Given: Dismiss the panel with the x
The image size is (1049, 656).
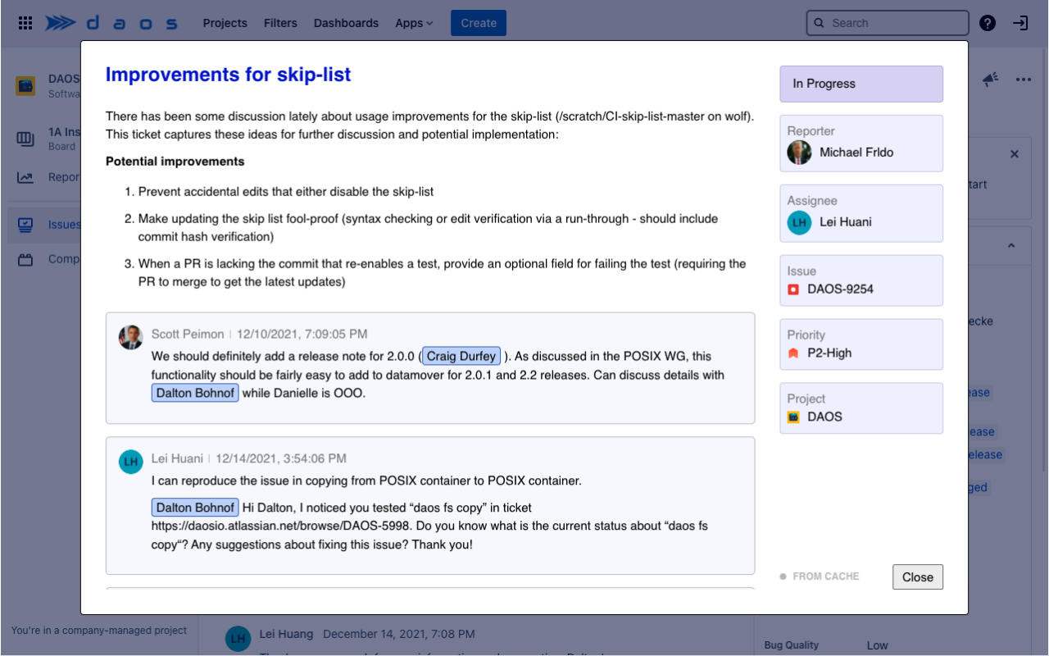Looking at the screenshot, I should click(1015, 153).
